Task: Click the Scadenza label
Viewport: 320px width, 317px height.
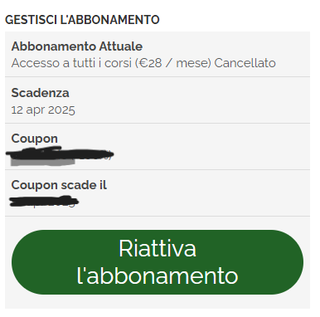Action: tap(40, 93)
